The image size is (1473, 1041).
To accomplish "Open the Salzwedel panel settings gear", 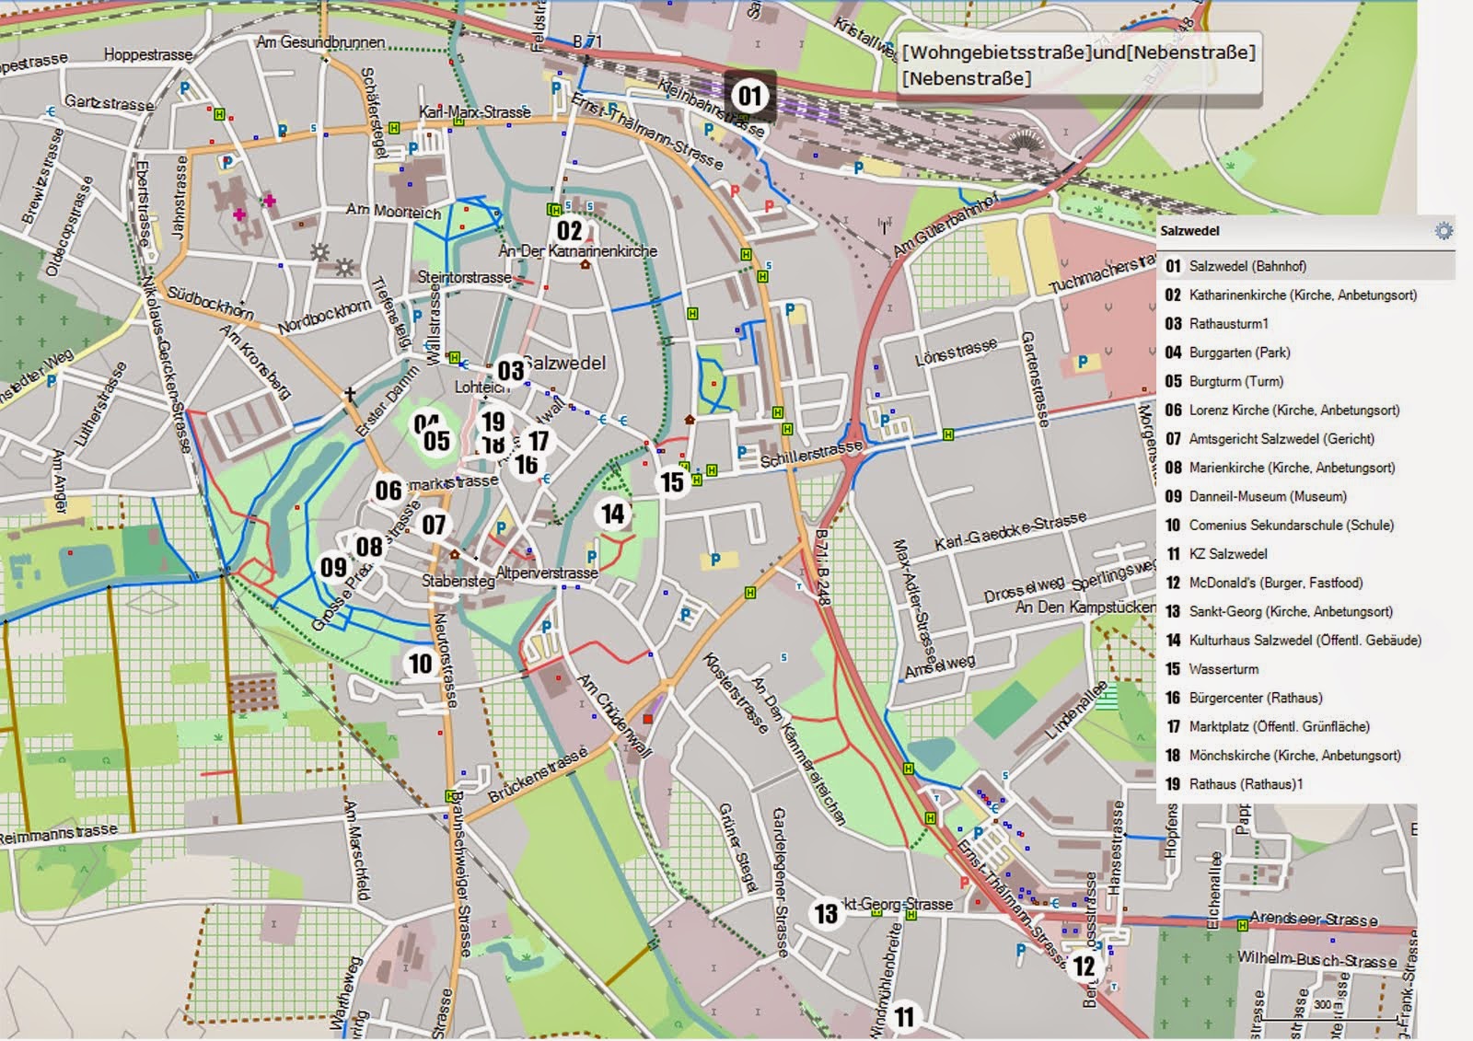I will click(x=1444, y=231).
